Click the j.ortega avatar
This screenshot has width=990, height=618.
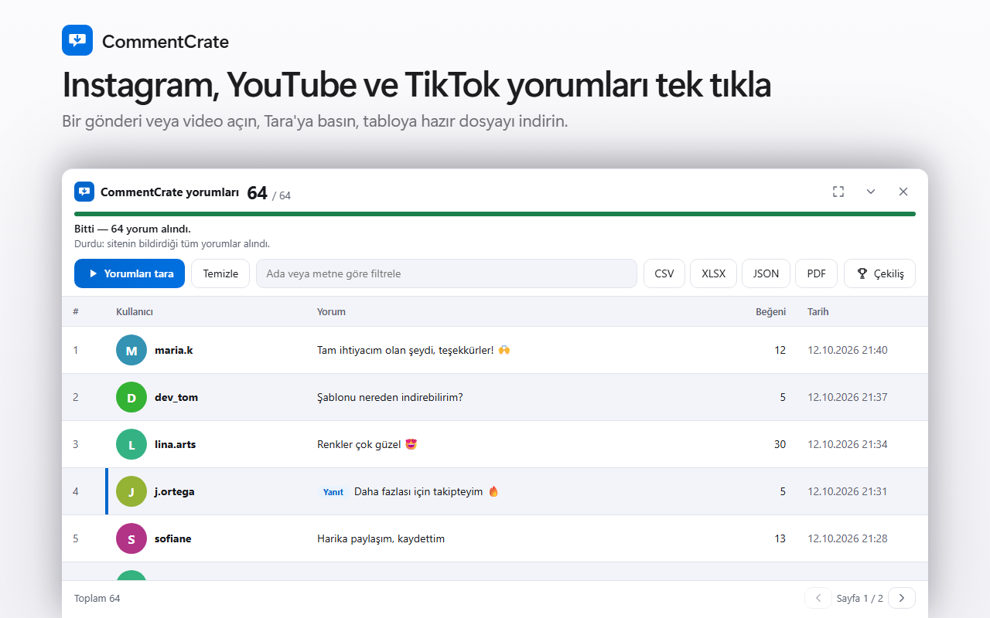click(131, 491)
